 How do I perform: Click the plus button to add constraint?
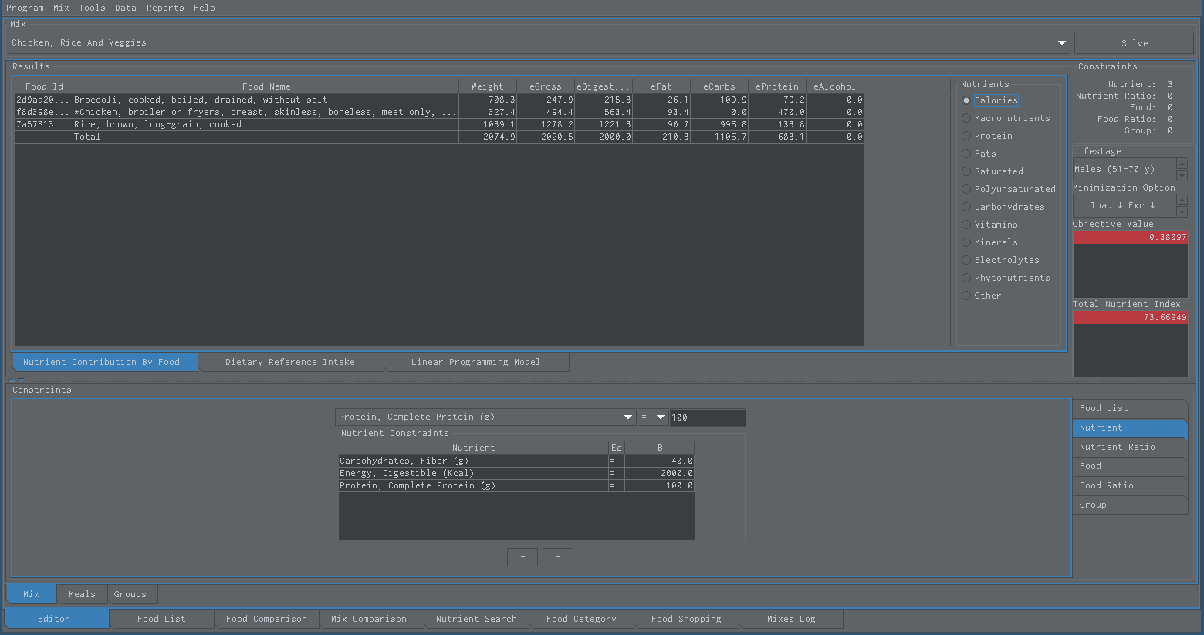click(x=523, y=557)
